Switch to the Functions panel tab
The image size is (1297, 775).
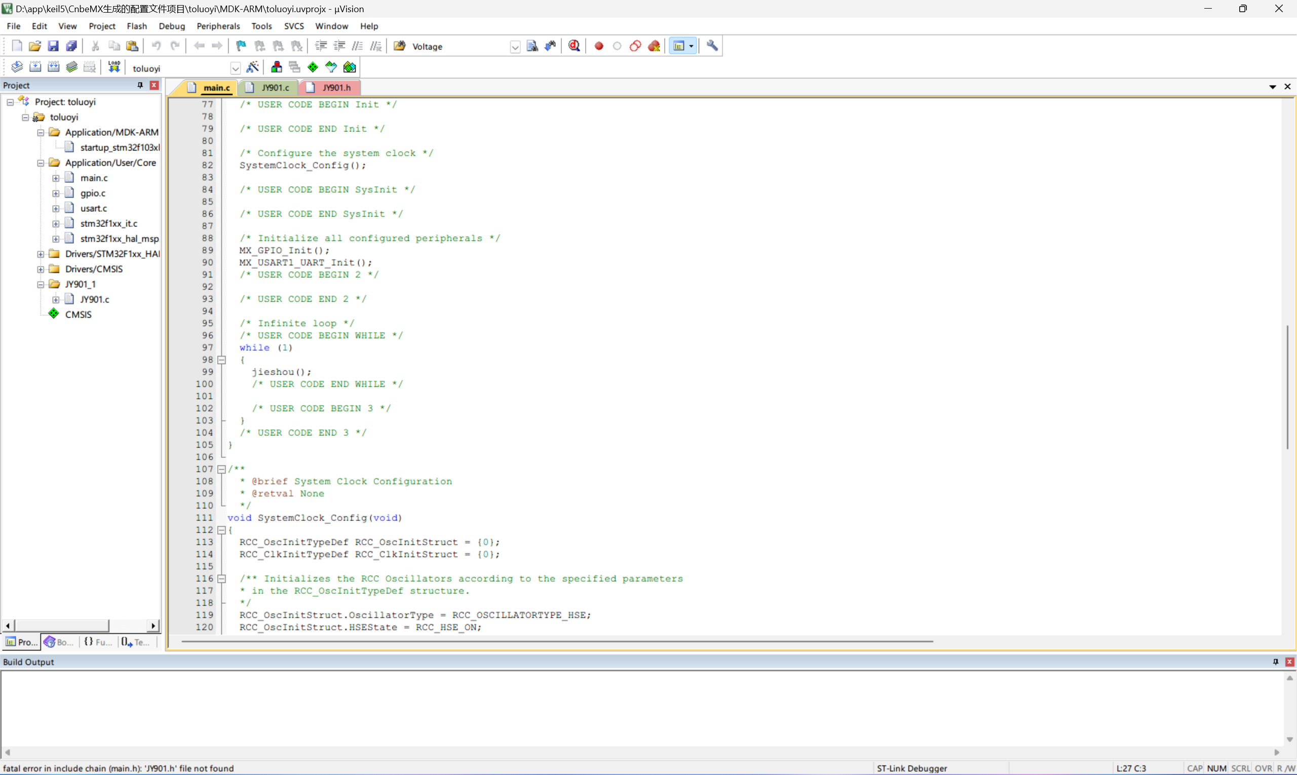[x=98, y=642]
